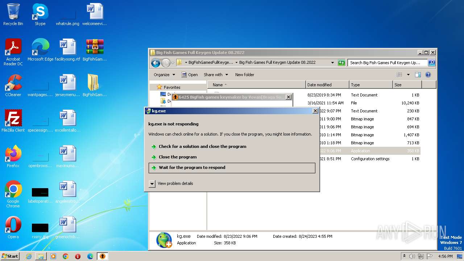The width and height of the screenshot is (464, 261).
Task: Click Open in the Explorer toolbar
Action: click(x=190, y=75)
